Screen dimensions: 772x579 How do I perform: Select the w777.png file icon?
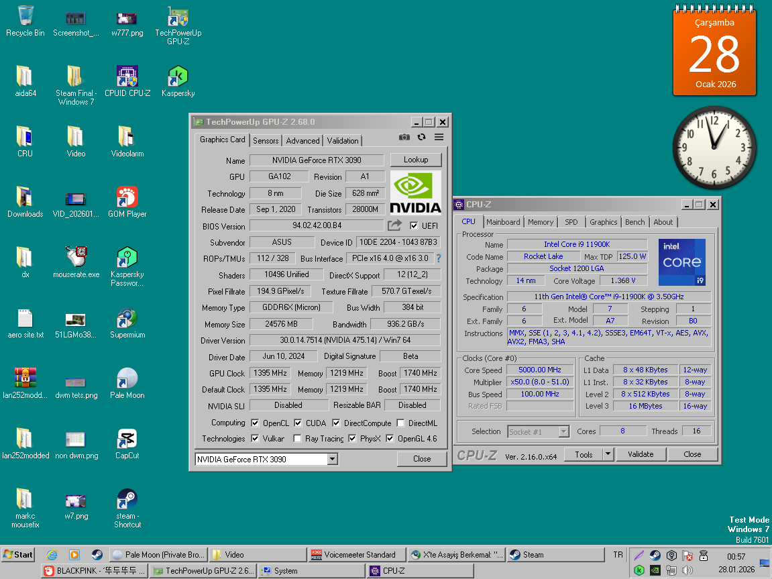[127, 23]
